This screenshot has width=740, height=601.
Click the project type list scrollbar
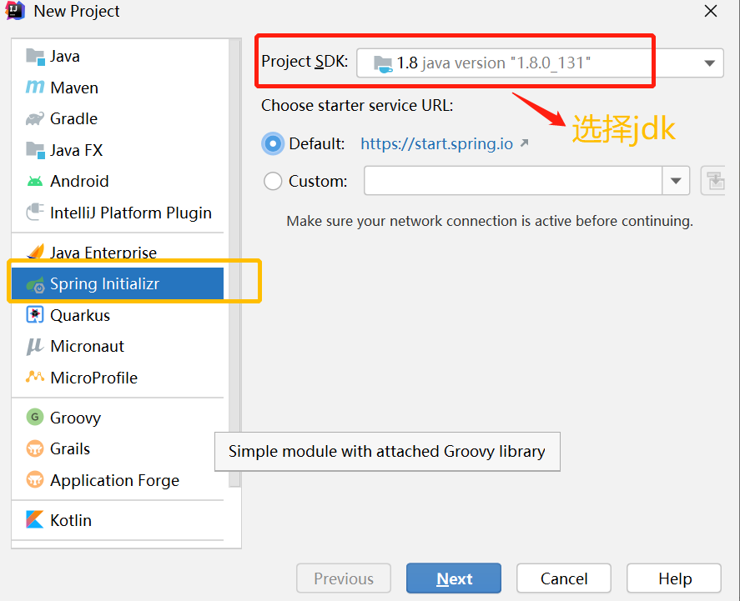click(234, 263)
